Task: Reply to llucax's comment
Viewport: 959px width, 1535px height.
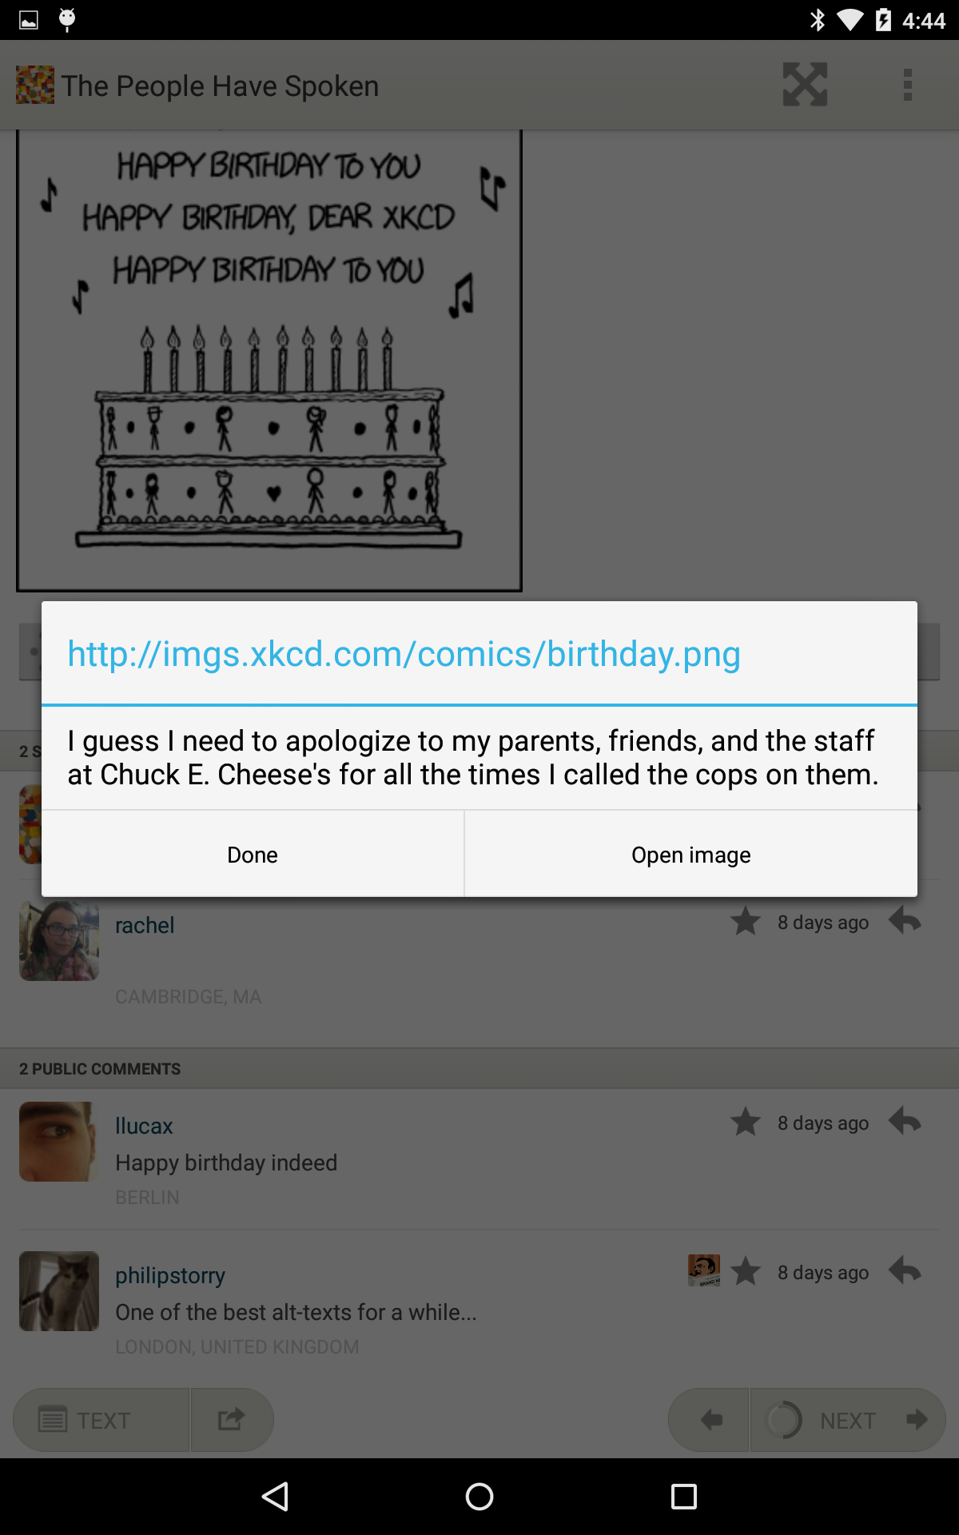Action: point(905,1122)
